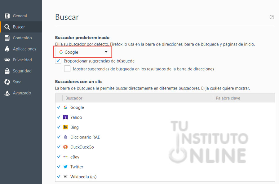Click the help question mark icon
The width and height of the screenshot is (279, 184).
point(272,17)
